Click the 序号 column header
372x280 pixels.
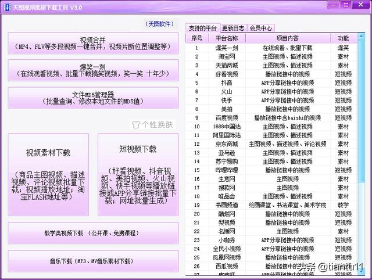196,38
